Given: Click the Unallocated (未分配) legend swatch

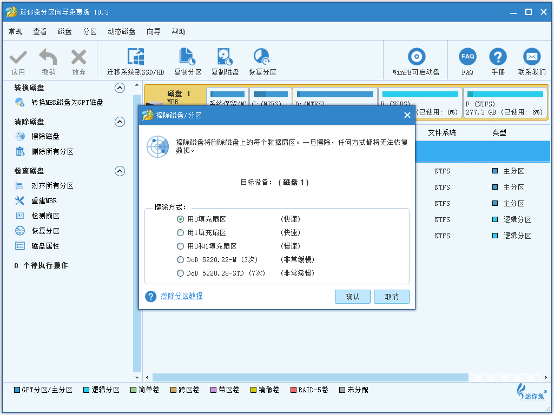Looking at the screenshot, I should (342, 390).
